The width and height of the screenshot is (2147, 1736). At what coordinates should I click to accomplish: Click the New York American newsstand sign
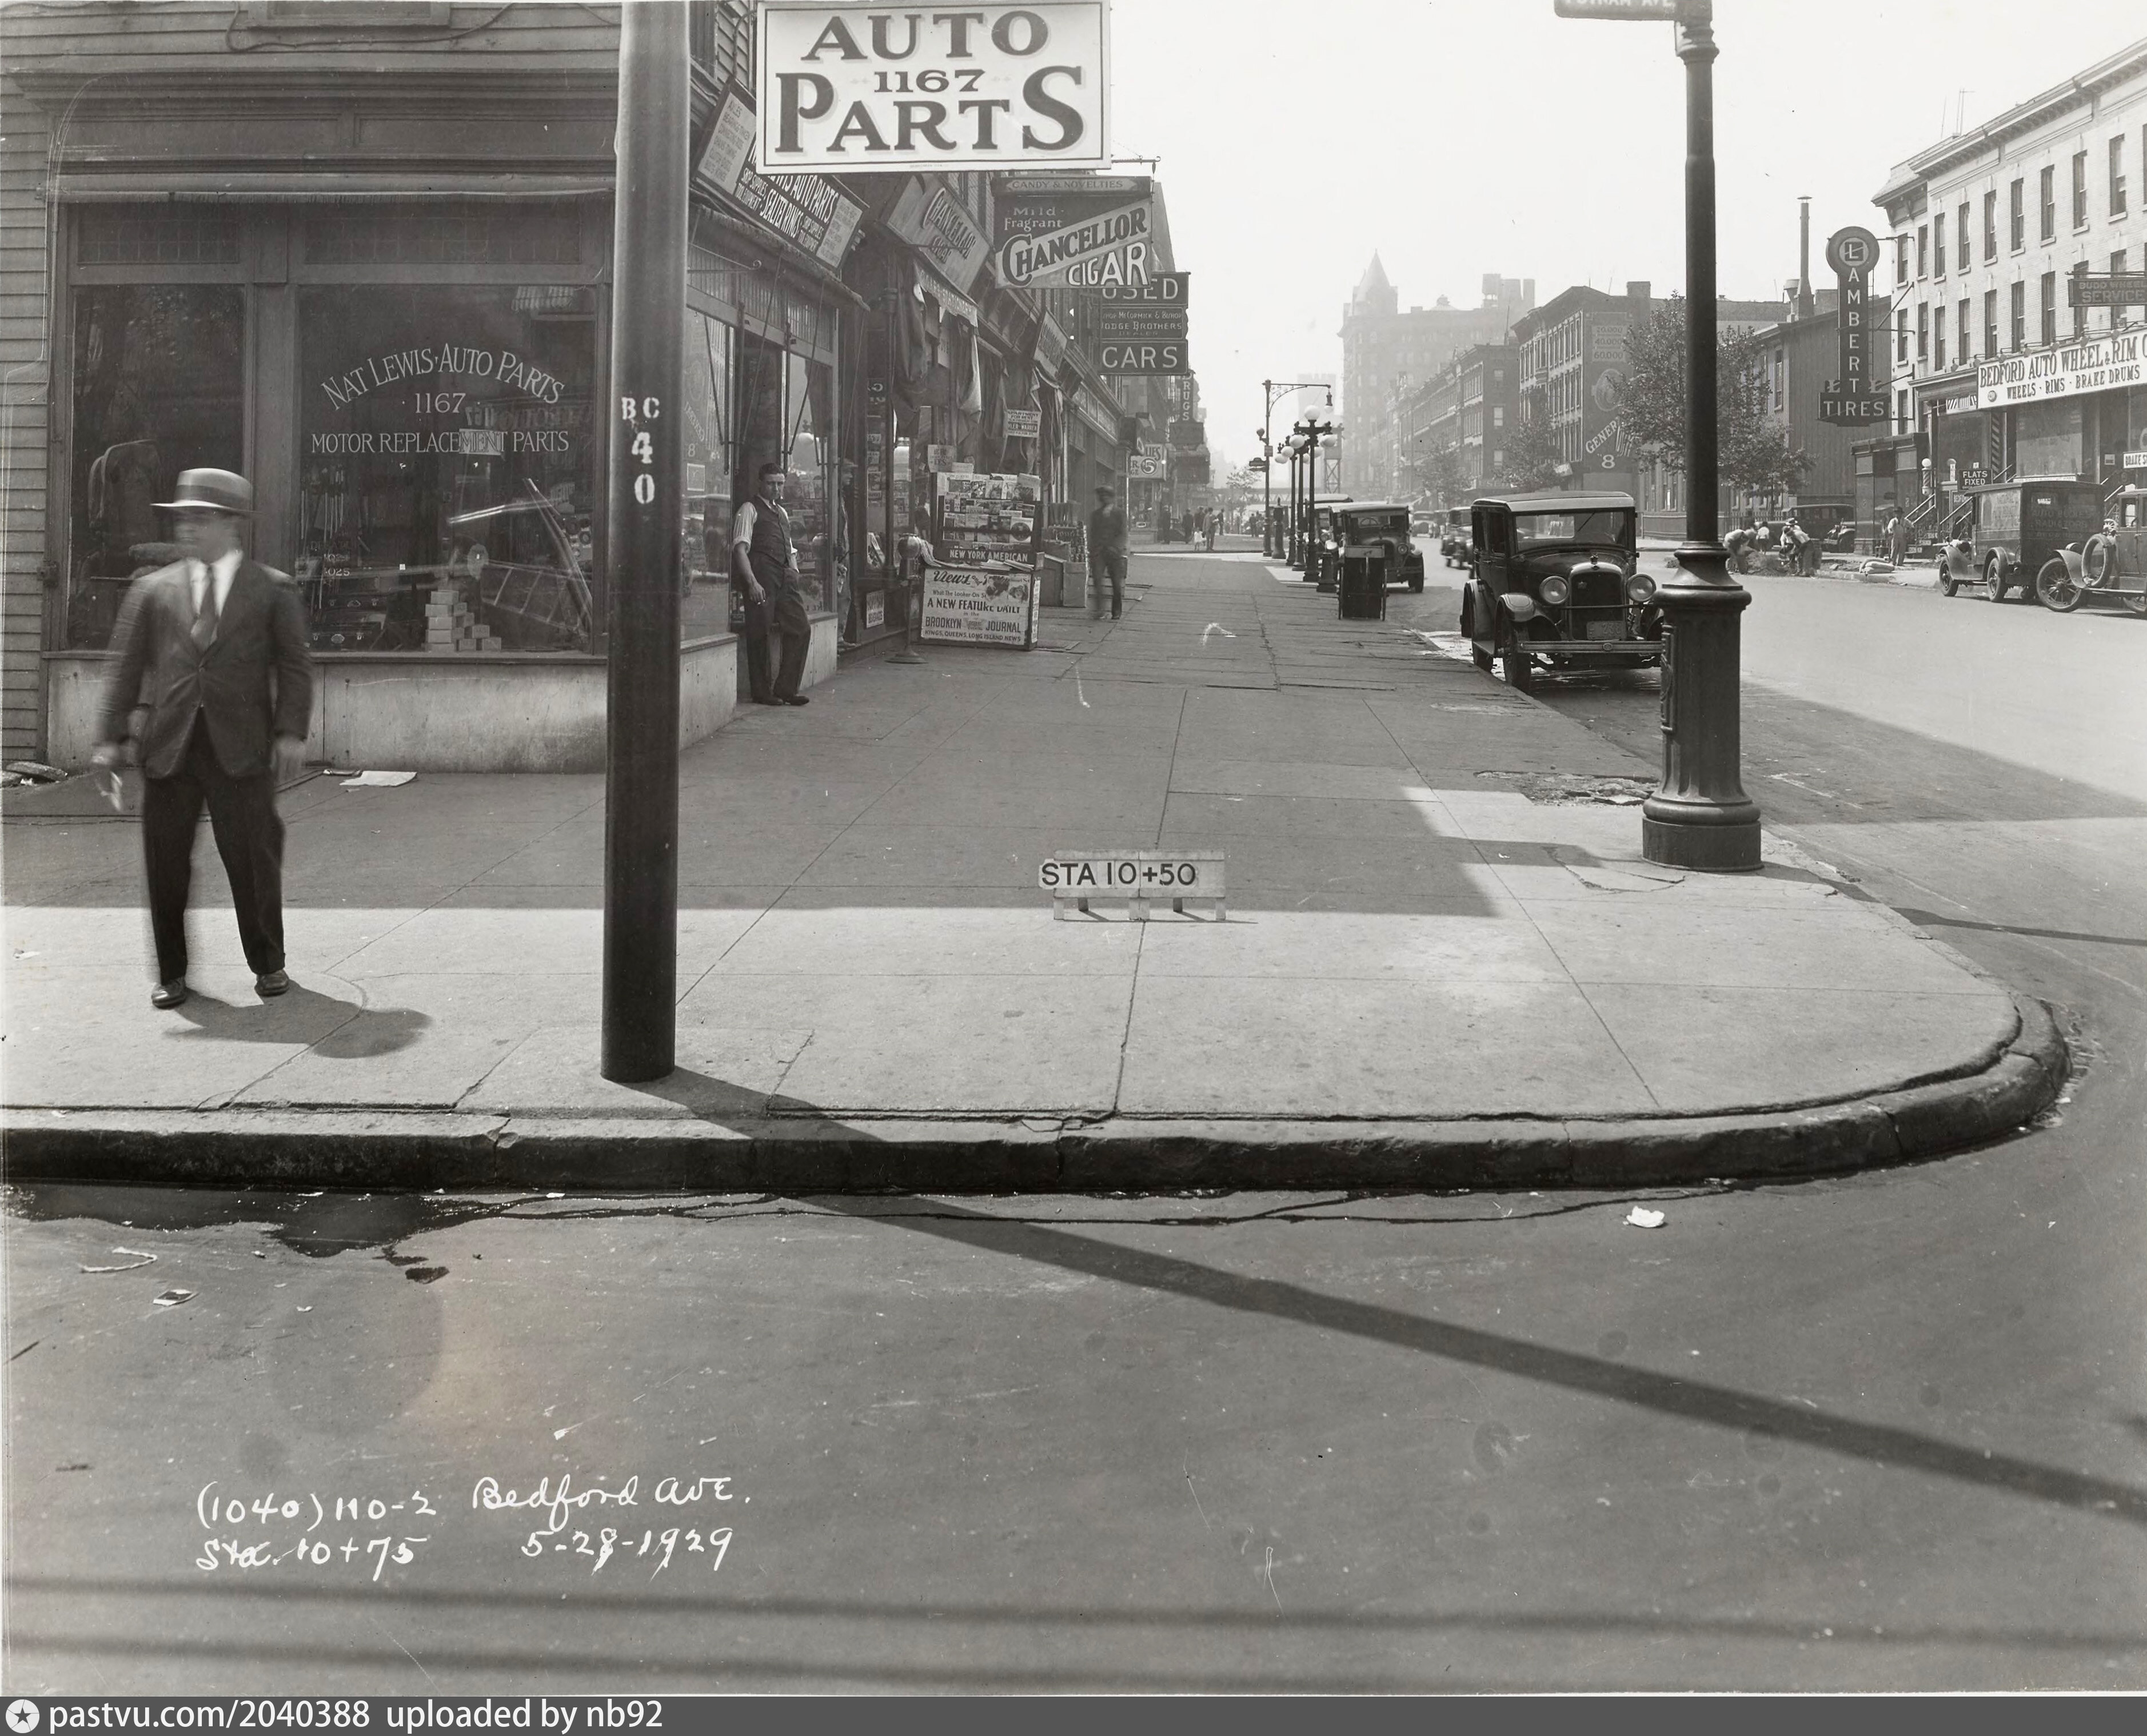[x=988, y=555]
